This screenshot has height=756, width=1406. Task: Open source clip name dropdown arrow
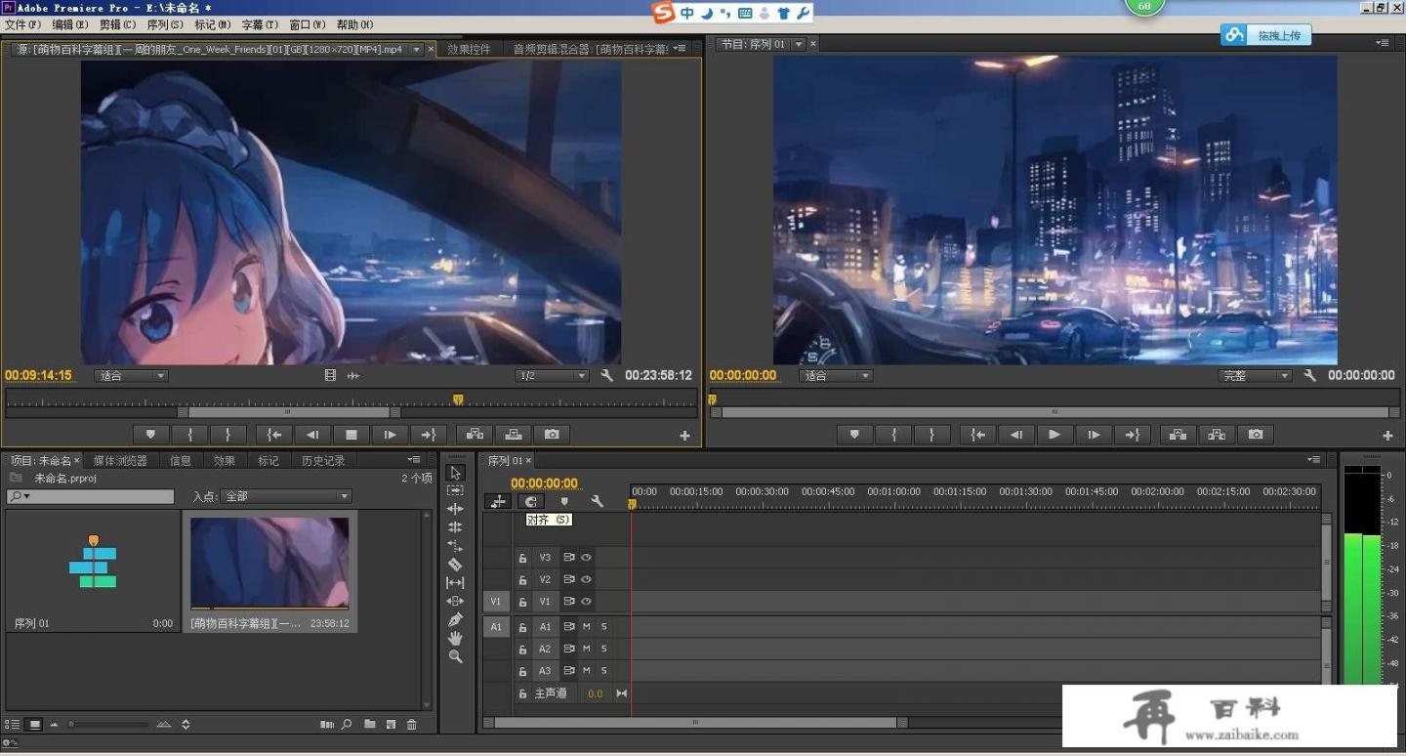tap(416, 49)
